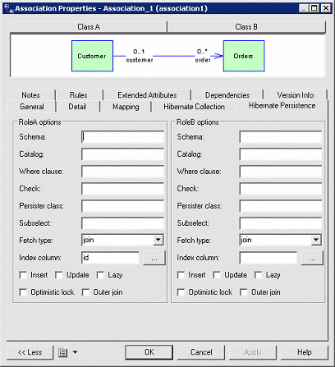Open the properties menu list icon
This screenshot has height=367, width=335.
pos(62,352)
